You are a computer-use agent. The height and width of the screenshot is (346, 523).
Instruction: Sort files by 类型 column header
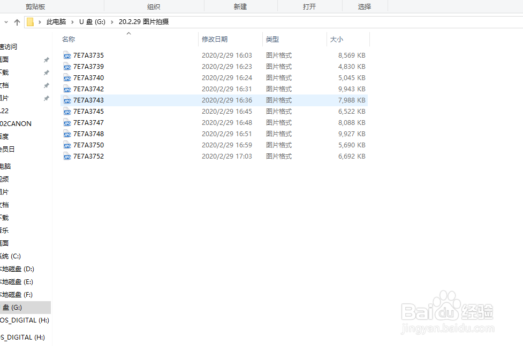click(272, 40)
